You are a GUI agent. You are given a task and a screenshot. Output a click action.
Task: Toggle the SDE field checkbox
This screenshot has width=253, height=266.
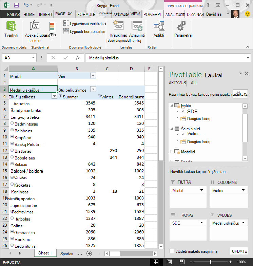pos(183,111)
